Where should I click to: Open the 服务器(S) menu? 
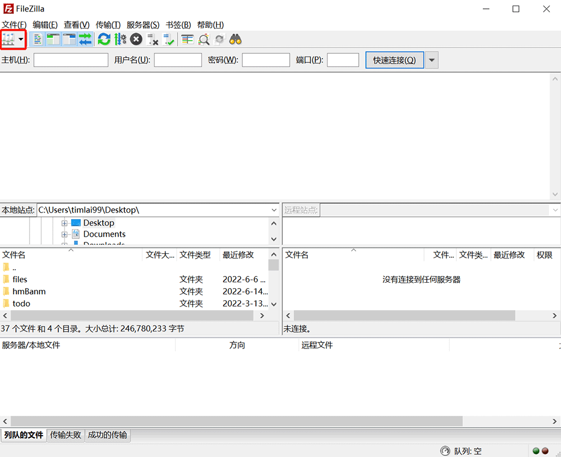point(143,25)
